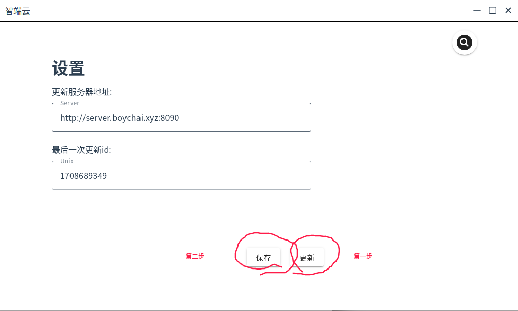Click the 更新服务器地址 label
518x311 pixels.
point(82,92)
